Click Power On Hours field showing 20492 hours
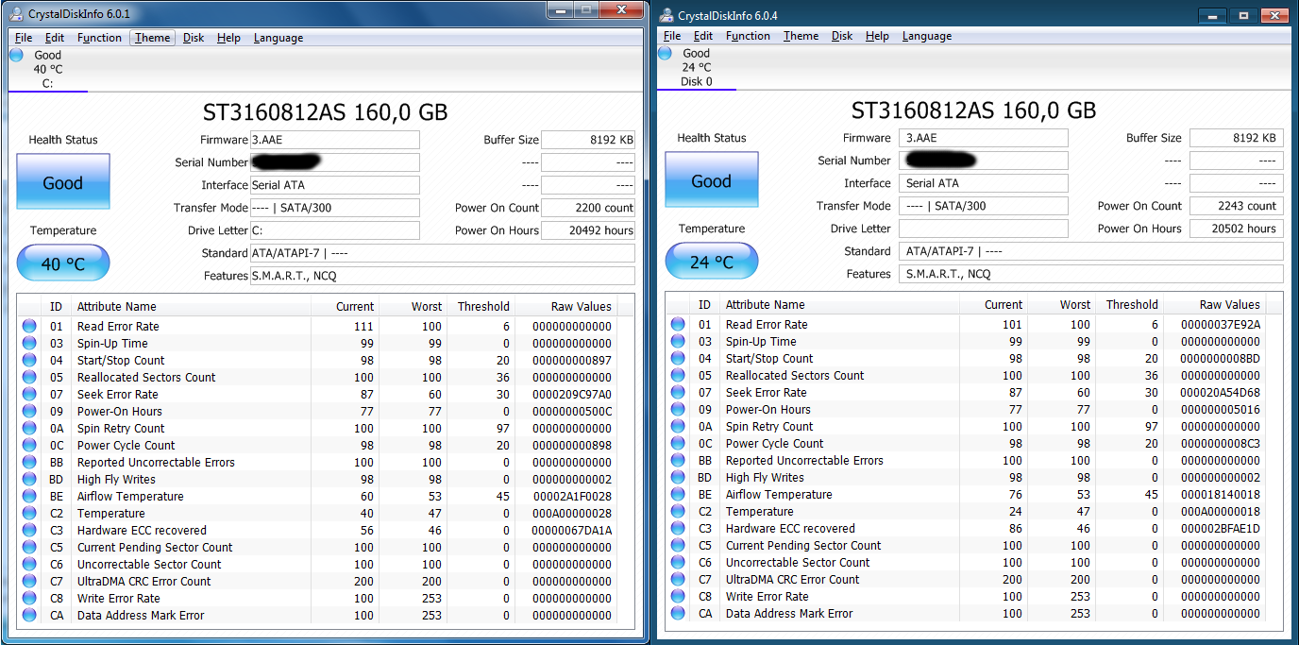This screenshot has width=1299, height=645. click(x=588, y=230)
